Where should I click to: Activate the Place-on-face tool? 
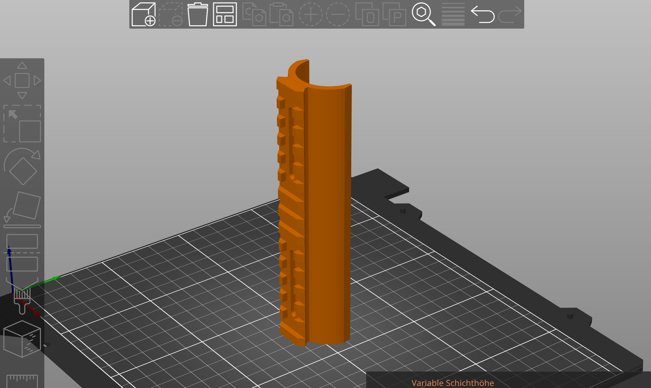[x=22, y=208]
